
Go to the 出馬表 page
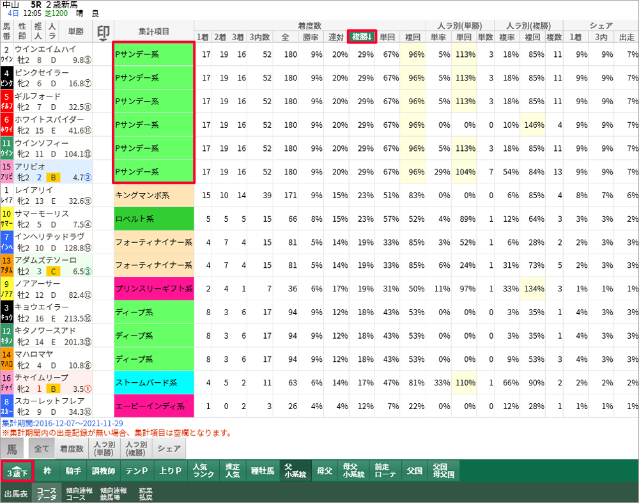[16, 493]
